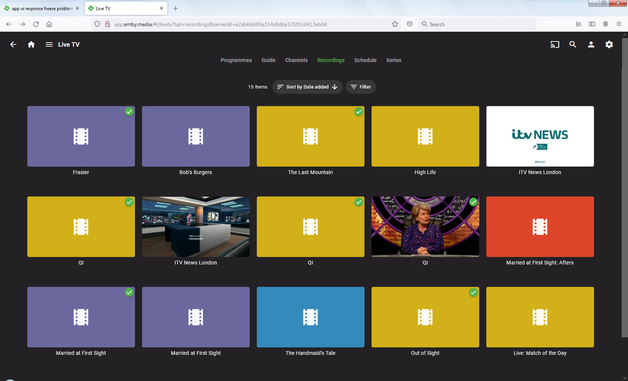Toggle the watched checkmark on Out of Sight

click(x=473, y=293)
